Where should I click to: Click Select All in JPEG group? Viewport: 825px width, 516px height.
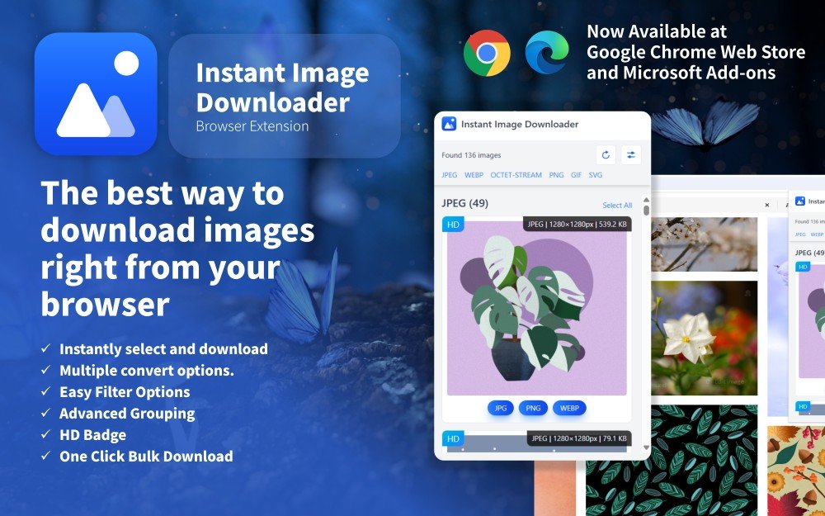click(617, 206)
